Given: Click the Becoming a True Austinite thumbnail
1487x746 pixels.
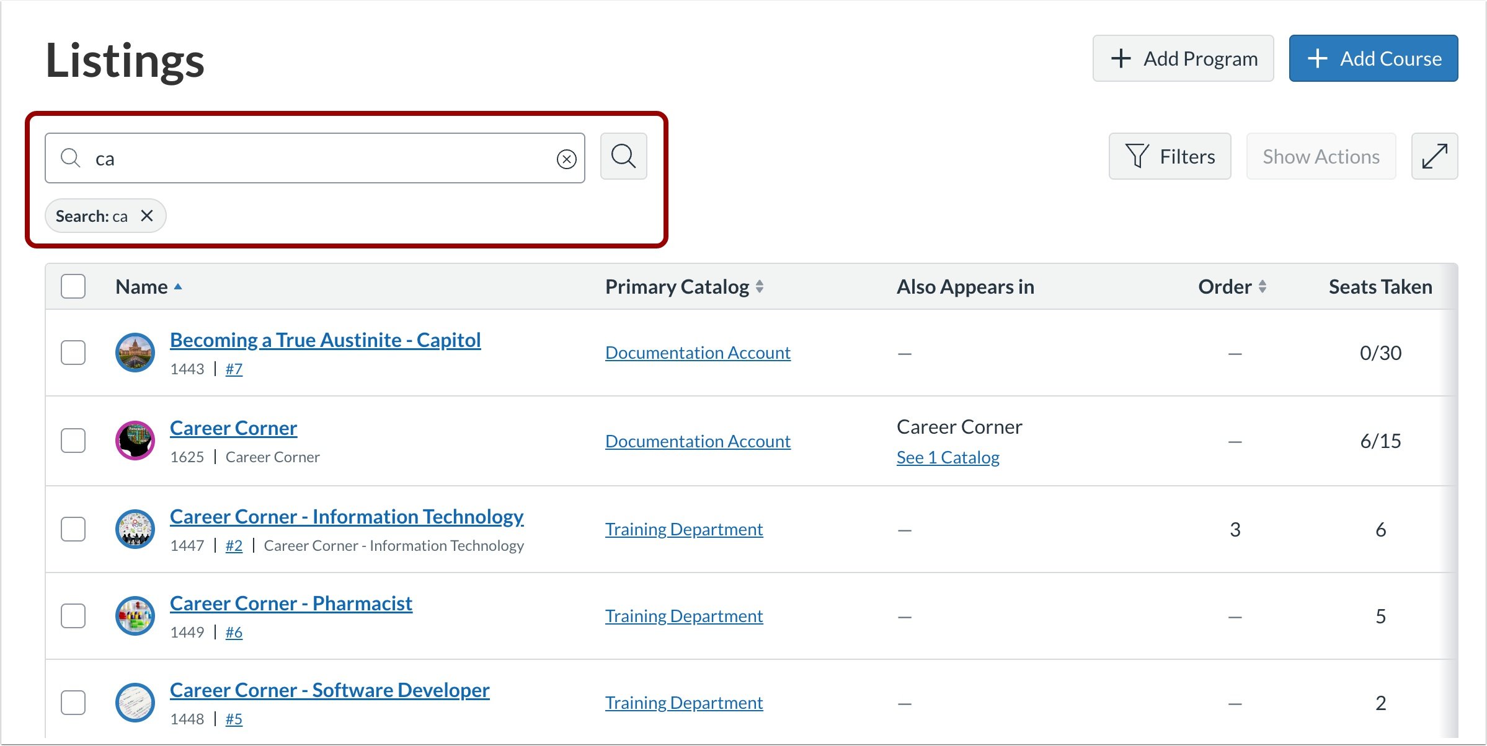Looking at the screenshot, I should pos(135,353).
